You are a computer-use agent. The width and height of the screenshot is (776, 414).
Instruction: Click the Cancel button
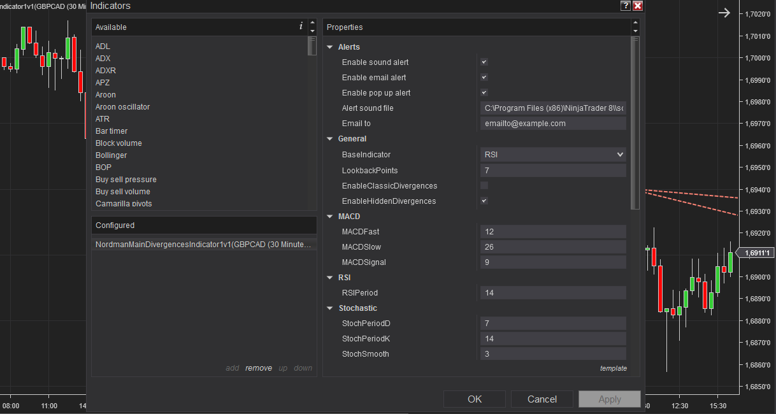(x=542, y=399)
